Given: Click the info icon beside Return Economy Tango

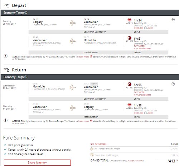Looking at the screenshot, I should point(26,77).
